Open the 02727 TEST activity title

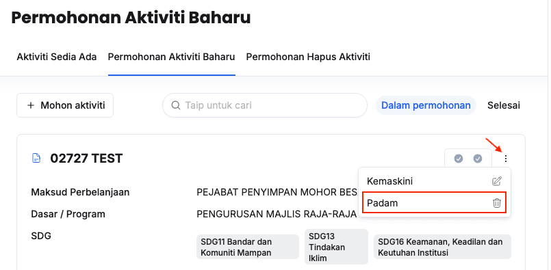point(86,159)
